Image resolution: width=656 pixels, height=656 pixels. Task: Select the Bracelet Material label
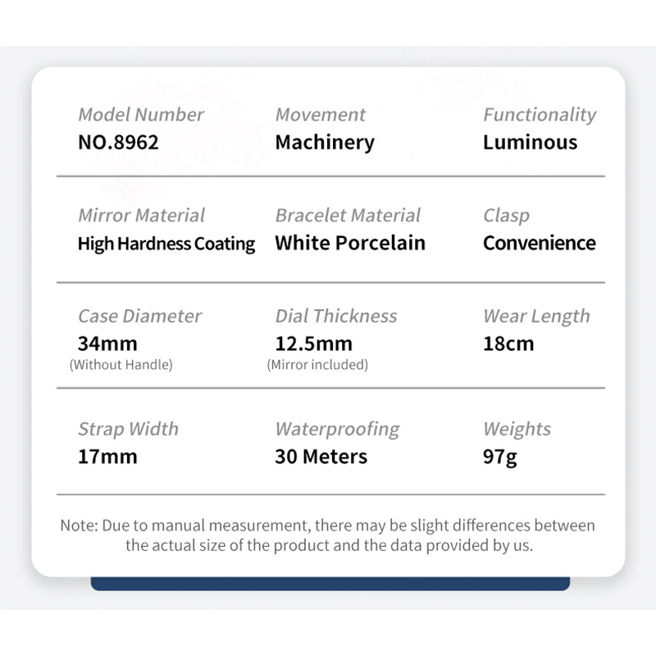point(348,216)
